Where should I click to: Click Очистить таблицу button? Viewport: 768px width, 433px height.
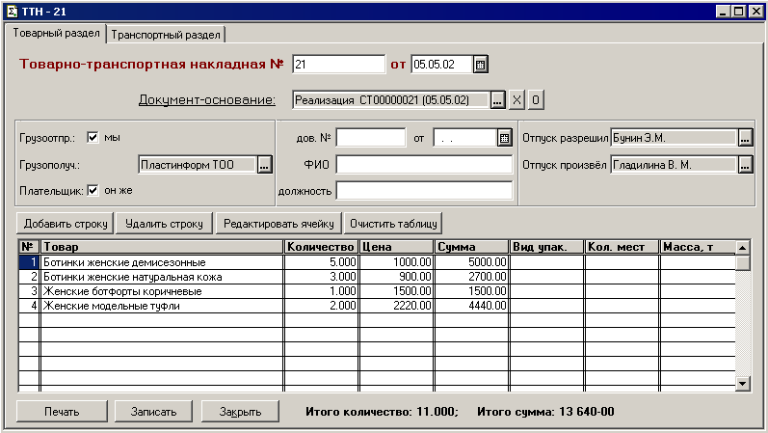tap(394, 224)
